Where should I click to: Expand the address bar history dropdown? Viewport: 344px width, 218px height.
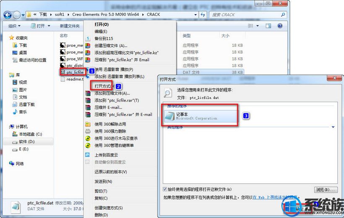(x=195, y=15)
